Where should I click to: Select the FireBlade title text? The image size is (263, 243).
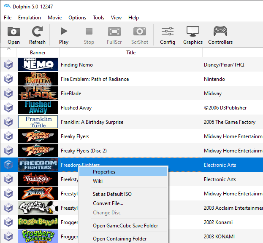(x=71, y=93)
